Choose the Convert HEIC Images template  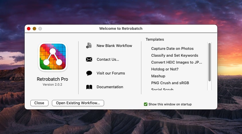(177, 62)
